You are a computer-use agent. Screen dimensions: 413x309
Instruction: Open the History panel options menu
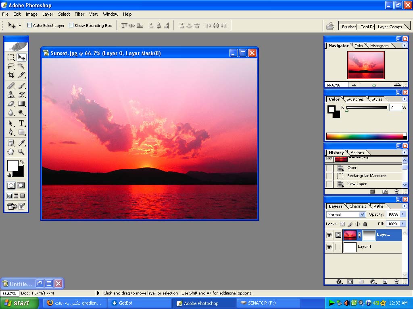pos(404,152)
